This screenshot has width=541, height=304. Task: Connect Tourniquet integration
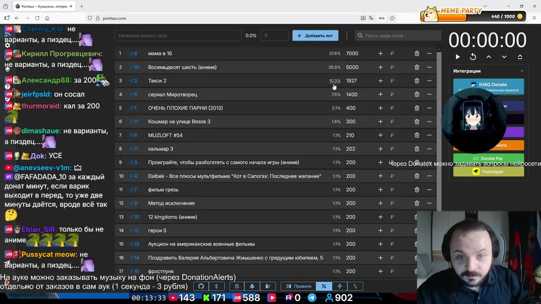point(489,171)
